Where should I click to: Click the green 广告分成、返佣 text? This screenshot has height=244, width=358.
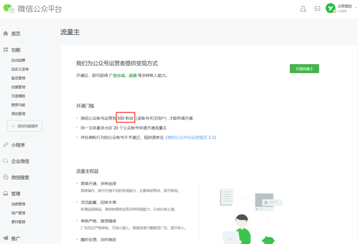[x=123, y=76]
